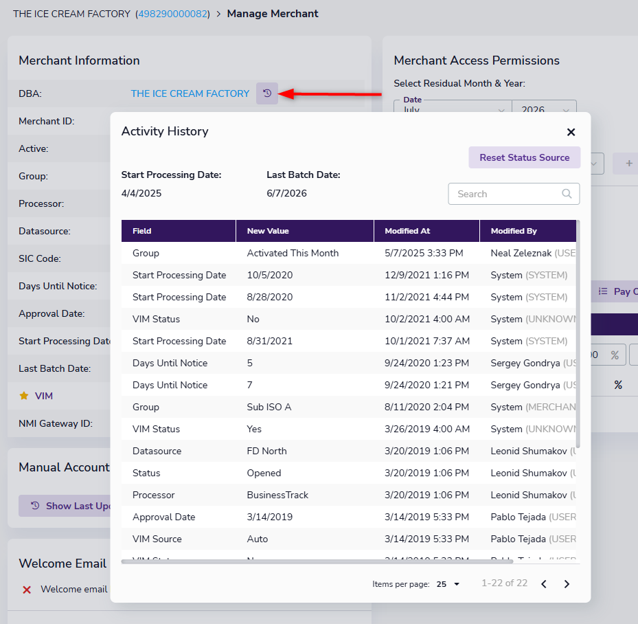Viewport: 638px width, 624px height.
Task: Select the 'Opened' status value
Action: 264,473
